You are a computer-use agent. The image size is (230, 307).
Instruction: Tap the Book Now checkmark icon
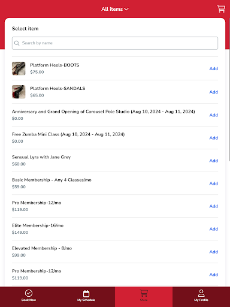coord(29,293)
